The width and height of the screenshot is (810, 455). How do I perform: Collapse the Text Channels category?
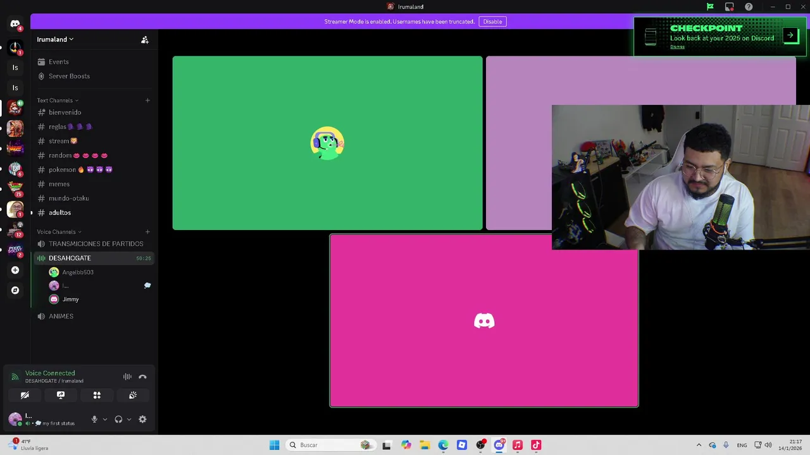tap(58, 100)
